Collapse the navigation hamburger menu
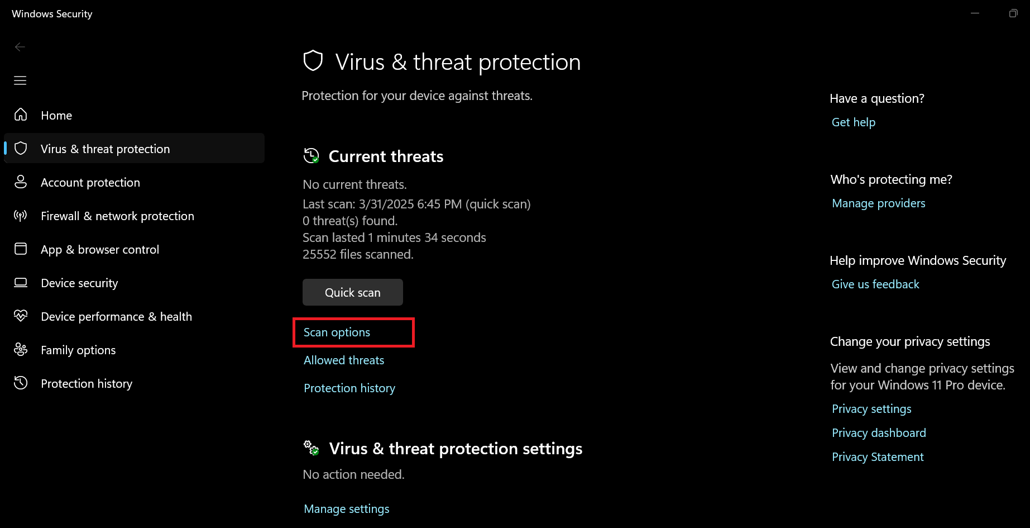The height and width of the screenshot is (528, 1030). click(x=20, y=80)
